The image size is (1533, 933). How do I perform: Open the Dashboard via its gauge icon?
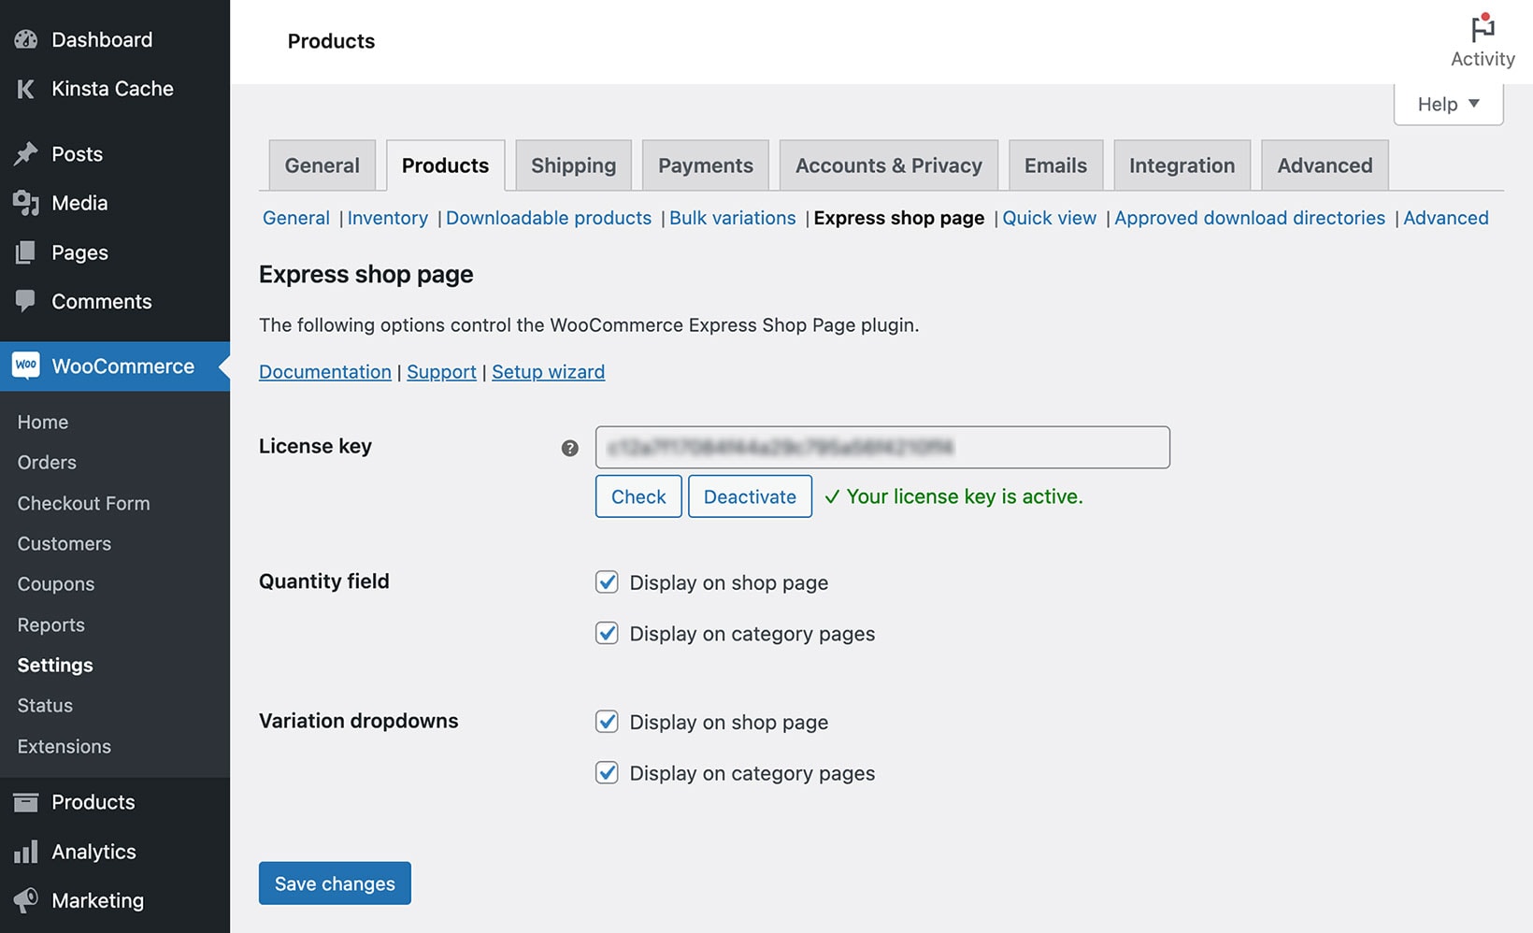[x=26, y=39]
